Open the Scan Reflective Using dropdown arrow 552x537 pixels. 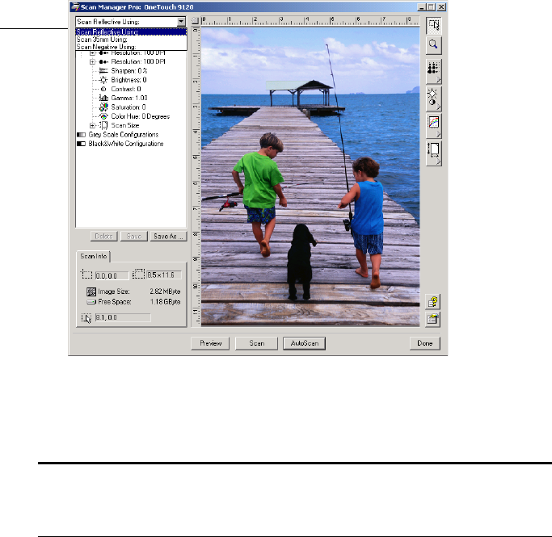pyautogui.click(x=181, y=22)
